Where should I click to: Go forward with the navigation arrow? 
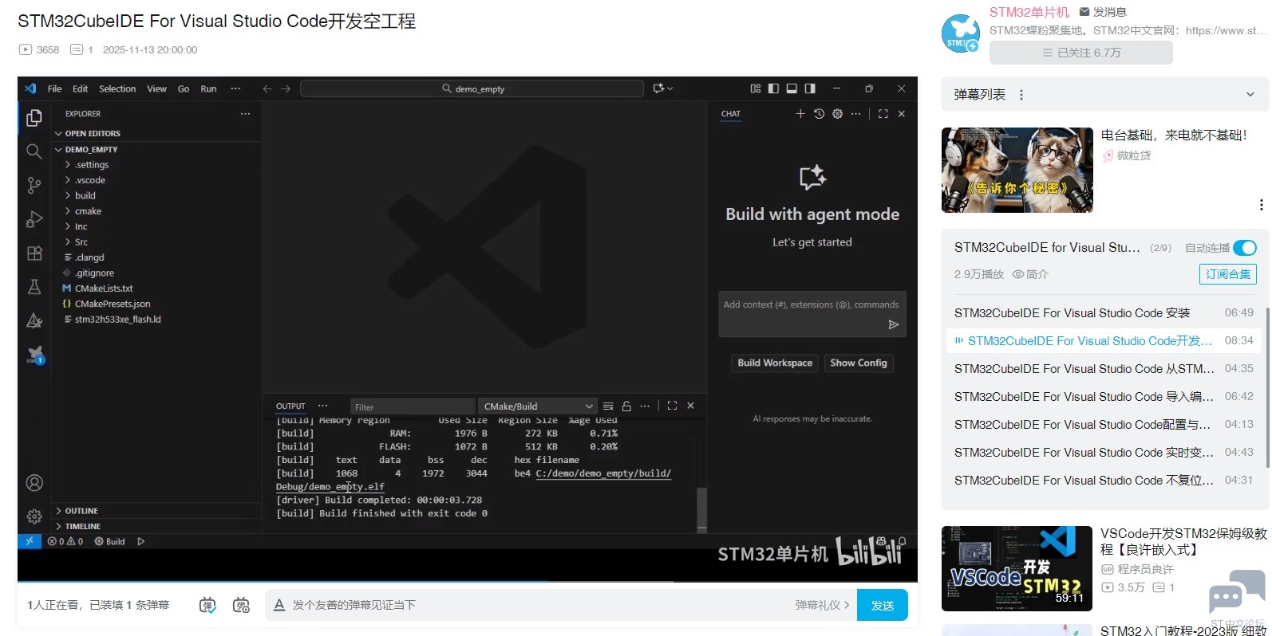286,88
